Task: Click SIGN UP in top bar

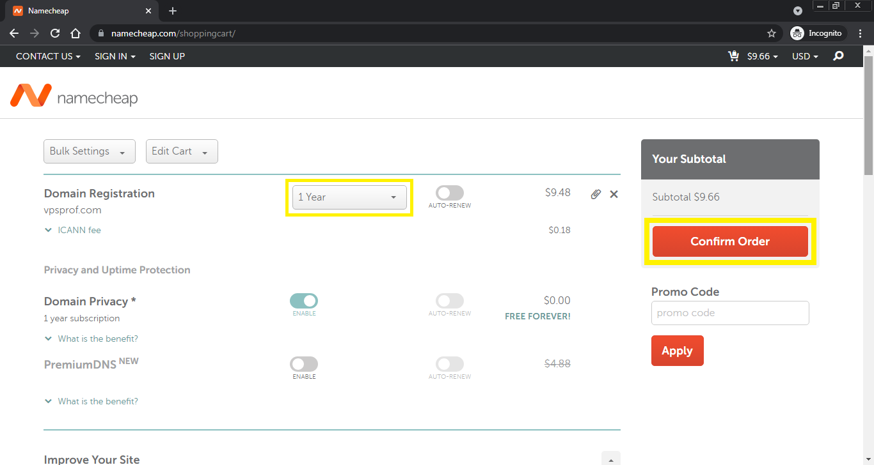Action: [x=167, y=56]
